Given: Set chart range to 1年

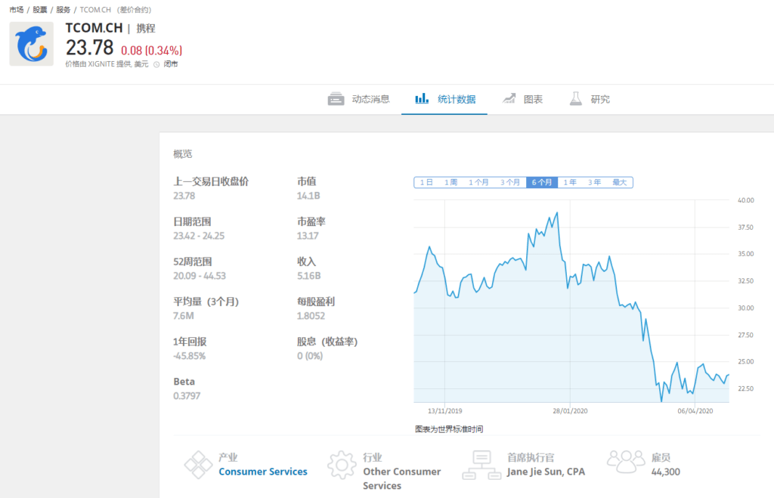Looking at the screenshot, I should pos(570,182).
